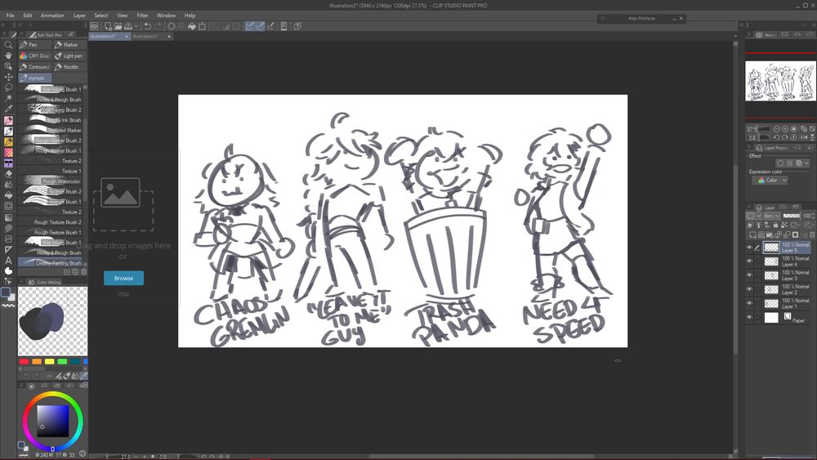Click the New document icon
Screen dimensions: 817x460
click(108, 26)
